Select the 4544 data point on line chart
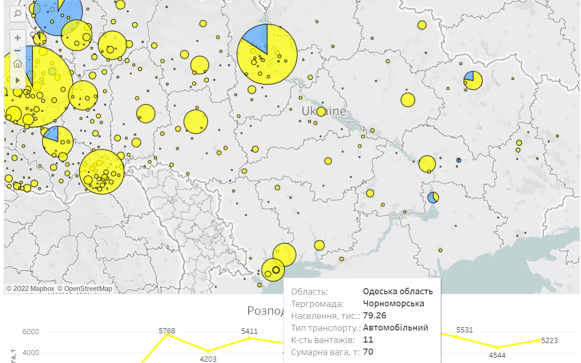This screenshot has height=363, width=581. [497, 347]
